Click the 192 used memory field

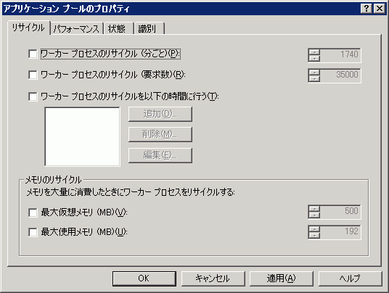coord(340,232)
